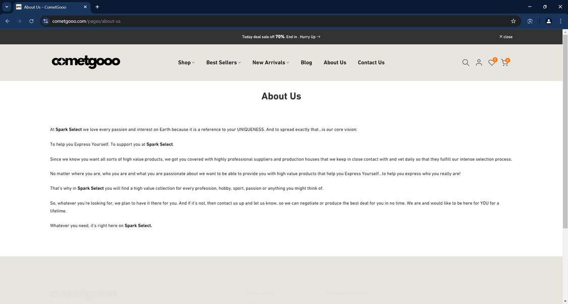Open the Blog page
This screenshot has height=304, width=568.
pos(306,63)
